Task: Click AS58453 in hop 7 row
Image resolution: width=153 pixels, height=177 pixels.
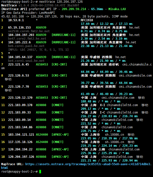Action: [42, 64]
